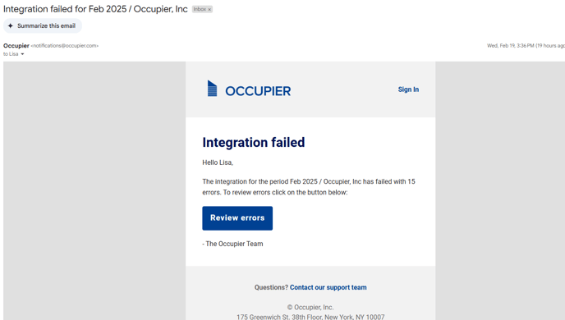Click the email subject line at top

click(x=95, y=9)
